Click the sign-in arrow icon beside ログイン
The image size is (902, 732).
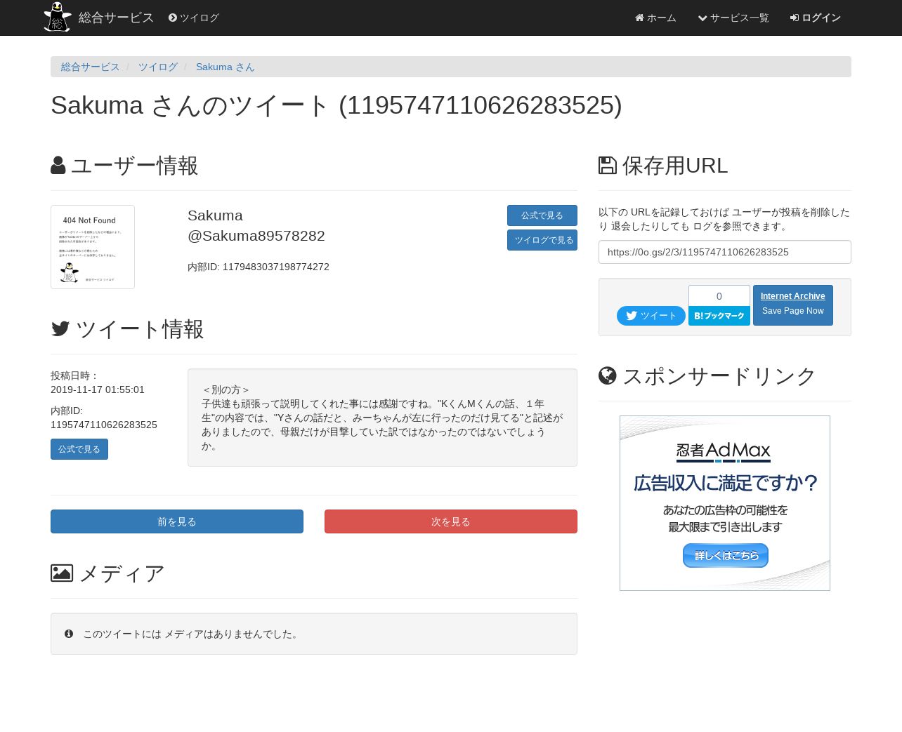tap(795, 18)
